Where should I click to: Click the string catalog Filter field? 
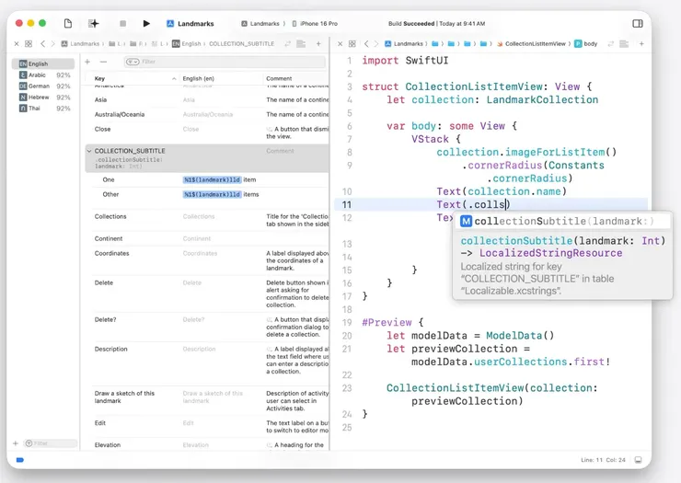(x=225, y=62)
